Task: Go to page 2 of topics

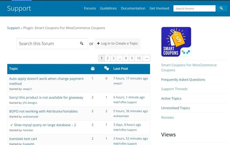Action: 108,58
